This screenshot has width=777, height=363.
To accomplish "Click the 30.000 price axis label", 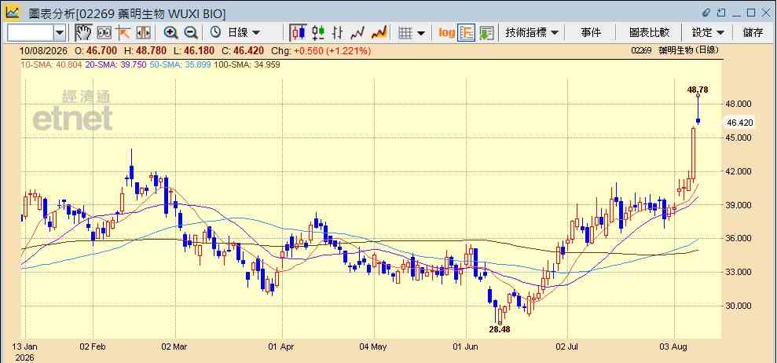I will click(739, 306).
